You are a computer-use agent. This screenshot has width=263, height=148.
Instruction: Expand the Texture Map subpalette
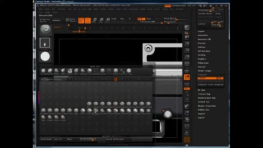click(x=204, y=94)
